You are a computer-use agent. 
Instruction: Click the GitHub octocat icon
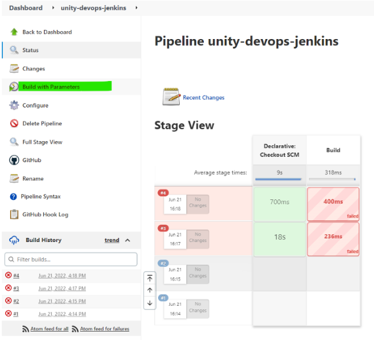tap(14, 160)
